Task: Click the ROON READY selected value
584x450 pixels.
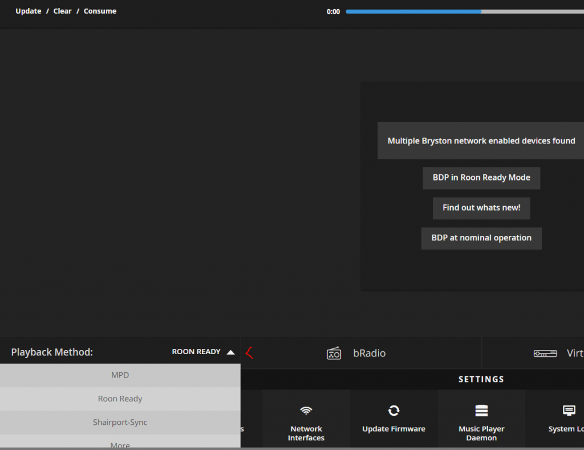Action: pos(196,352)
